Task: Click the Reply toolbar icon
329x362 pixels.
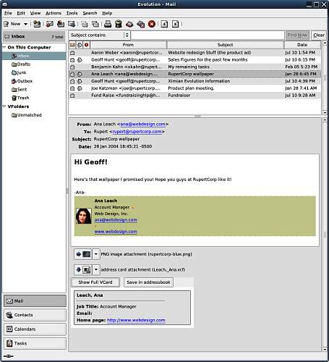Action: (x=50, y=24)
